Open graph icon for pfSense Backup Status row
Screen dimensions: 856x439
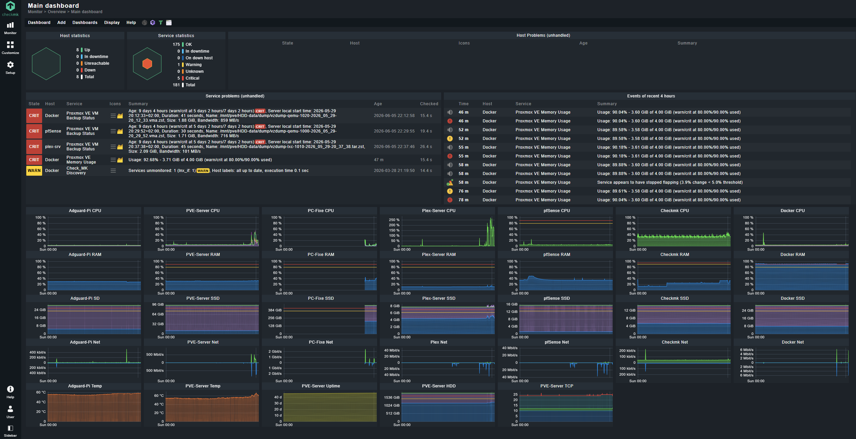pyautogui.click(x=120, y=131)
